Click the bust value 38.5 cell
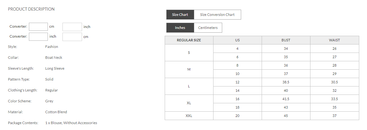 coord(286,82)
